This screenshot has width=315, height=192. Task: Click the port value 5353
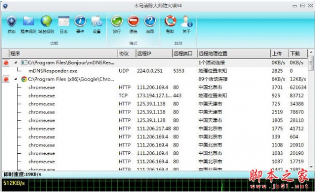(178, 71)
